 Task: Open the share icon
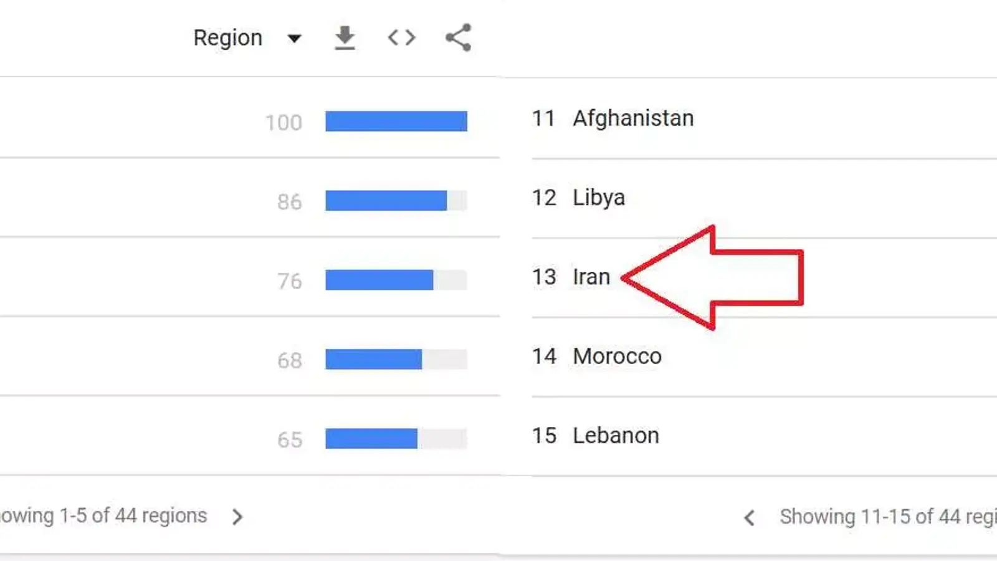458,37
